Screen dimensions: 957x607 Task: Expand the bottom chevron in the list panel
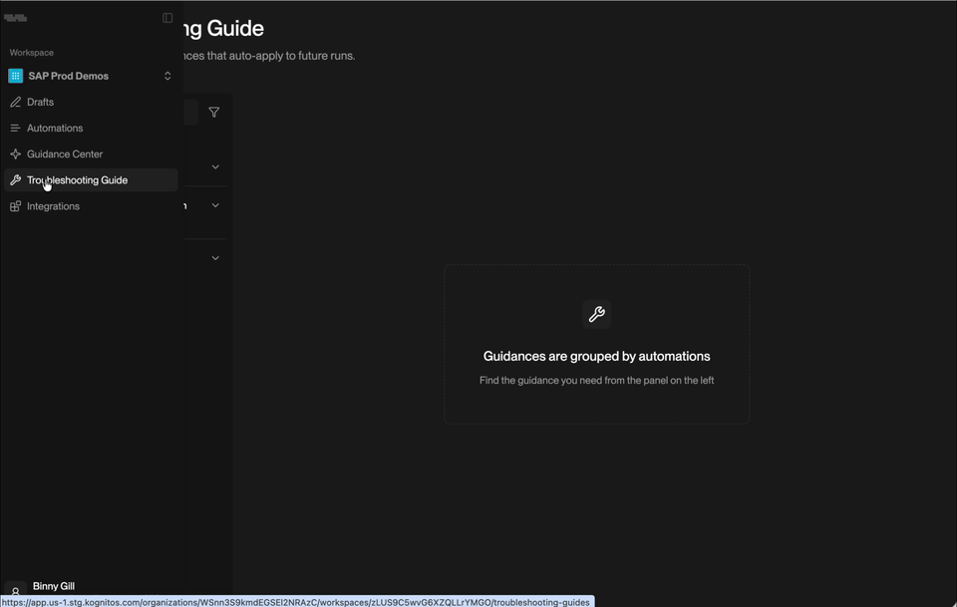(x=214, y=257)
